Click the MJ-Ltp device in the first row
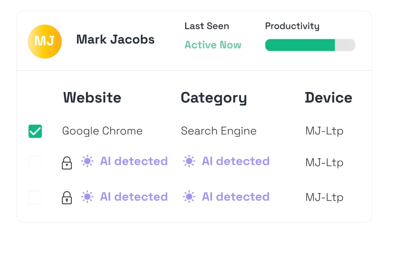This screenshot has height=269, width=399. [324, 131]
